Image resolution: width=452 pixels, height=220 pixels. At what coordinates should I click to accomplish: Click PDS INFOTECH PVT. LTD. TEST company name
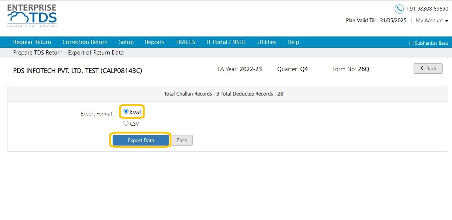pos(78,70)
